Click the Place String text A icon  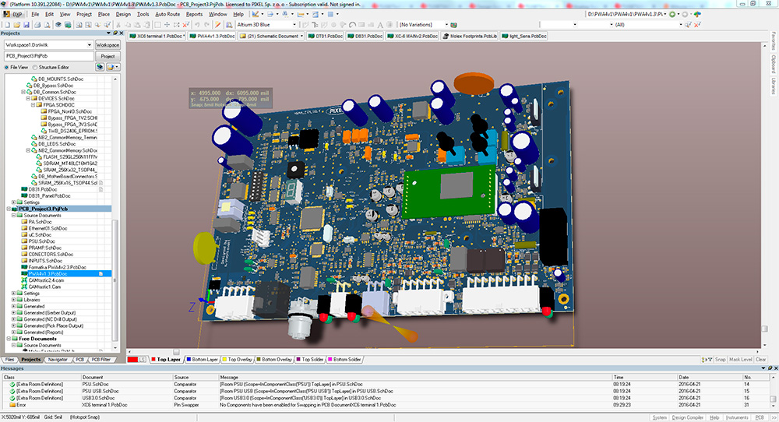click(x=380, y=24)
